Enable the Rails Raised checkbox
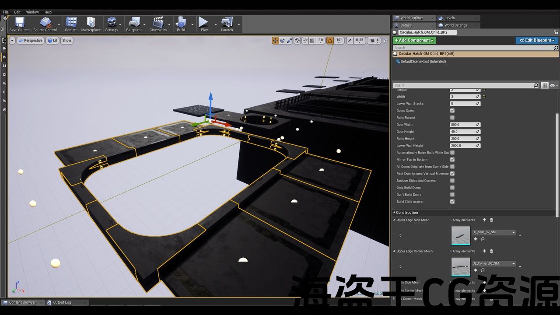The height and width of the screenshot is (315, 560). point(452,118)
